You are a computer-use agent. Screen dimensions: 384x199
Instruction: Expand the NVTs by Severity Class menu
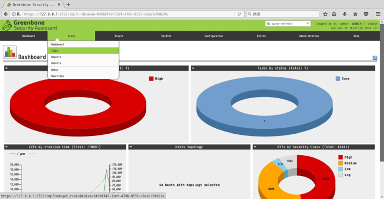click(x=255, y=147)
